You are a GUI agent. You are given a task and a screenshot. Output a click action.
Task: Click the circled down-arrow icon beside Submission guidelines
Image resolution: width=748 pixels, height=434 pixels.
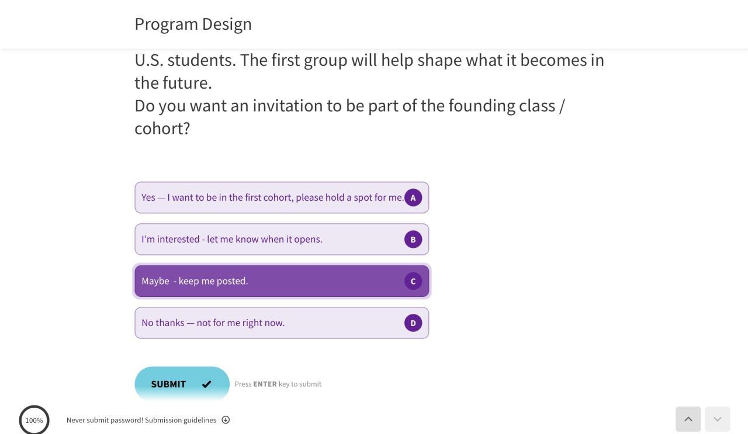point(226,420)
